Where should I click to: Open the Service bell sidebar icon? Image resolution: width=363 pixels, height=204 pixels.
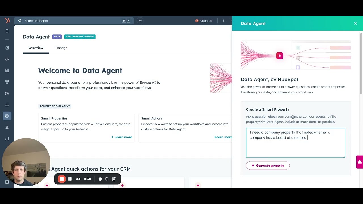click(x=7, y=105)
